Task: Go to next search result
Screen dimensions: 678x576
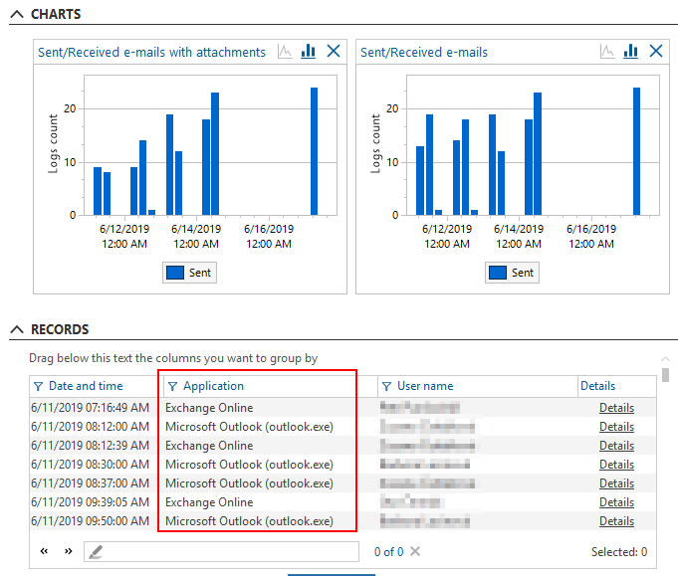Action: [69, 551]
